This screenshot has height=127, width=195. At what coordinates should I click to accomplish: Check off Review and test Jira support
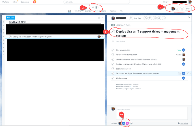tap(113, 55)
